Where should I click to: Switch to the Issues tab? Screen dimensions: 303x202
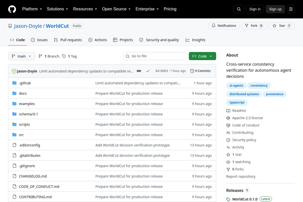(x=39, y=40)
